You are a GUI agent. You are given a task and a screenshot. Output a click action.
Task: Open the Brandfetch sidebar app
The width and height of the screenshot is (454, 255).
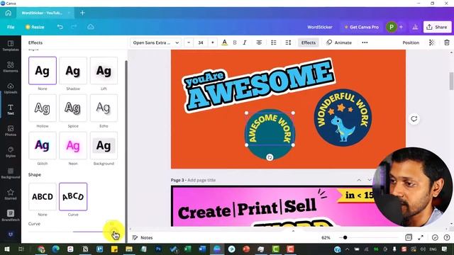[x=11, y=215]
